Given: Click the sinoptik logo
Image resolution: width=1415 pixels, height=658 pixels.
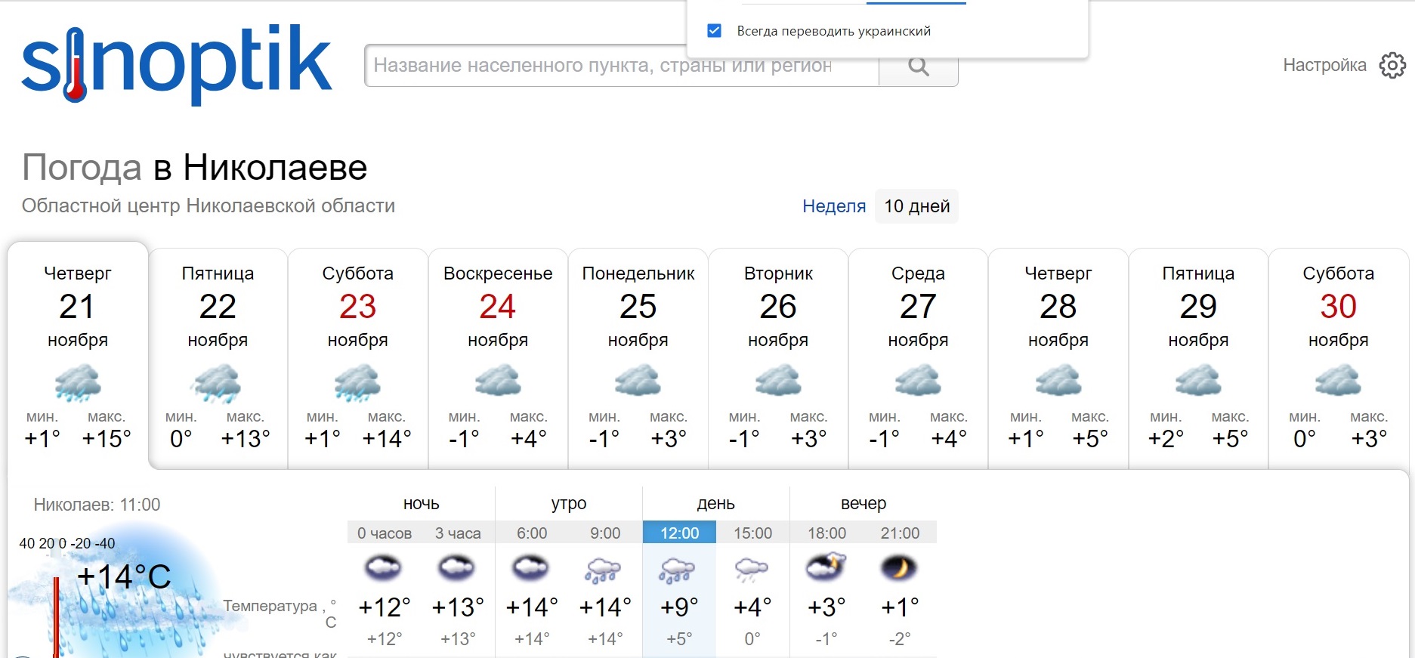Looking at the screenshot, I should tap(177, 64).
